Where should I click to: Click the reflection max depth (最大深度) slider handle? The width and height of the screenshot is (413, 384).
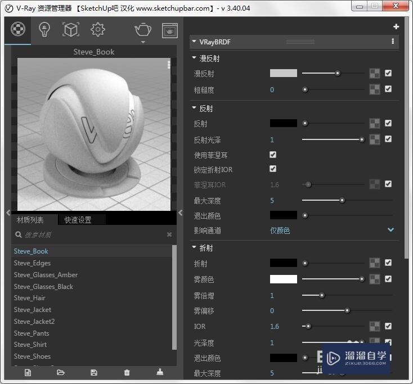point(342,200)
